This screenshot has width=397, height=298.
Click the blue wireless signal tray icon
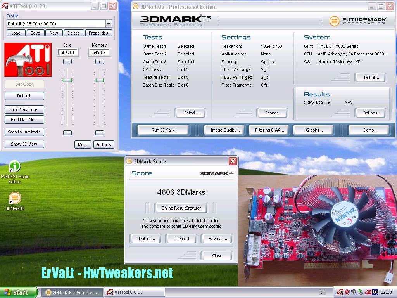click(375, 292)
